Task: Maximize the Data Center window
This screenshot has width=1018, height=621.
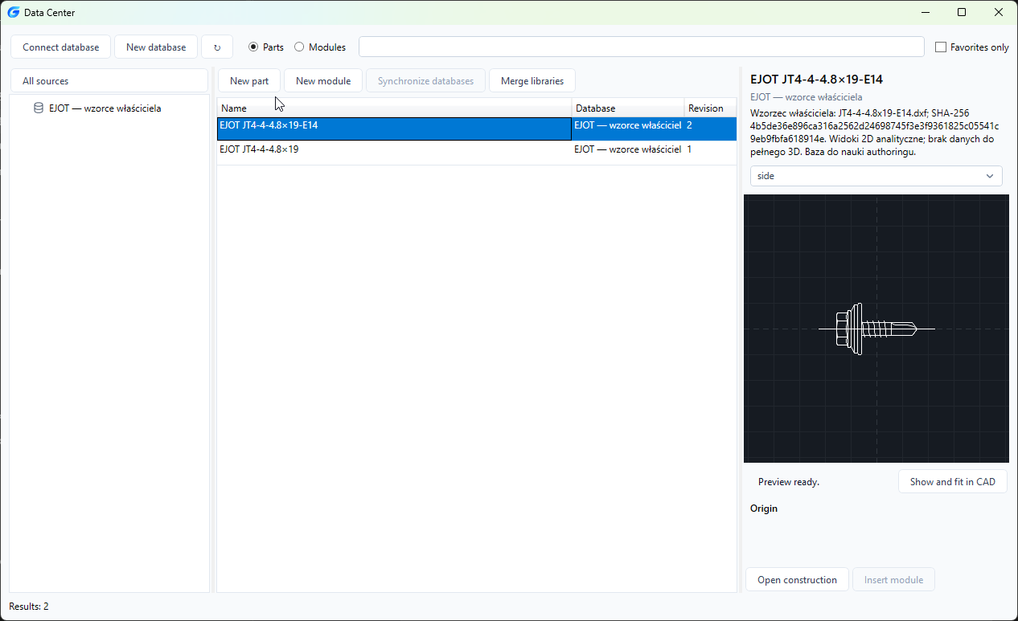Action: pos(962,12)
